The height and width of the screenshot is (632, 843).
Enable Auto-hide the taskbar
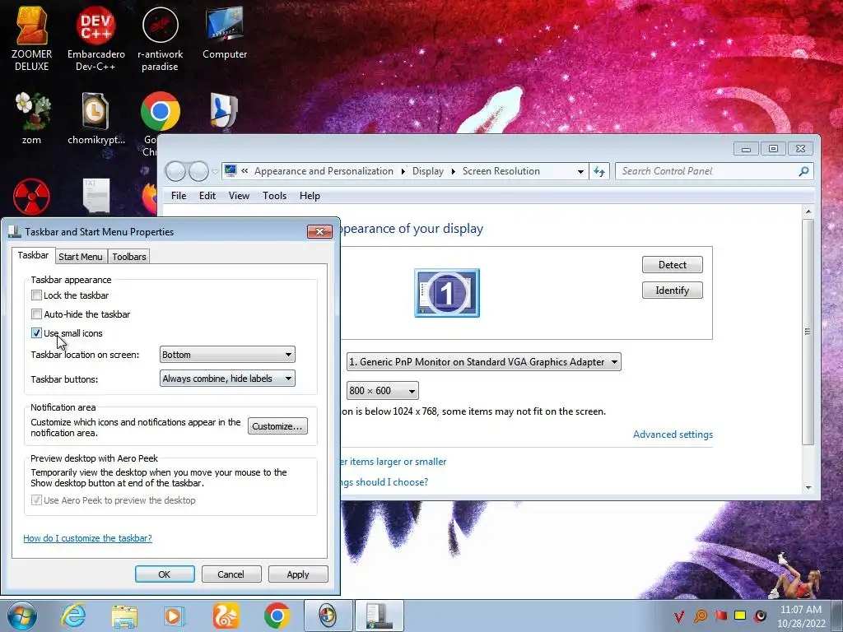coord(36,314)
